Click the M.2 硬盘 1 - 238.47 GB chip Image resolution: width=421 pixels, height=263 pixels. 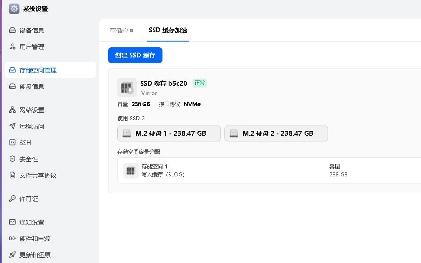(x=169, y=133)
